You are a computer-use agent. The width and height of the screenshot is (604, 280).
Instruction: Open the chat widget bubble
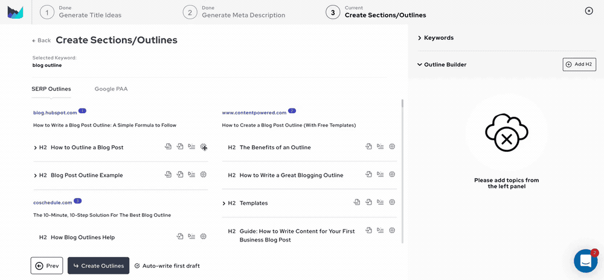(585, 261)
